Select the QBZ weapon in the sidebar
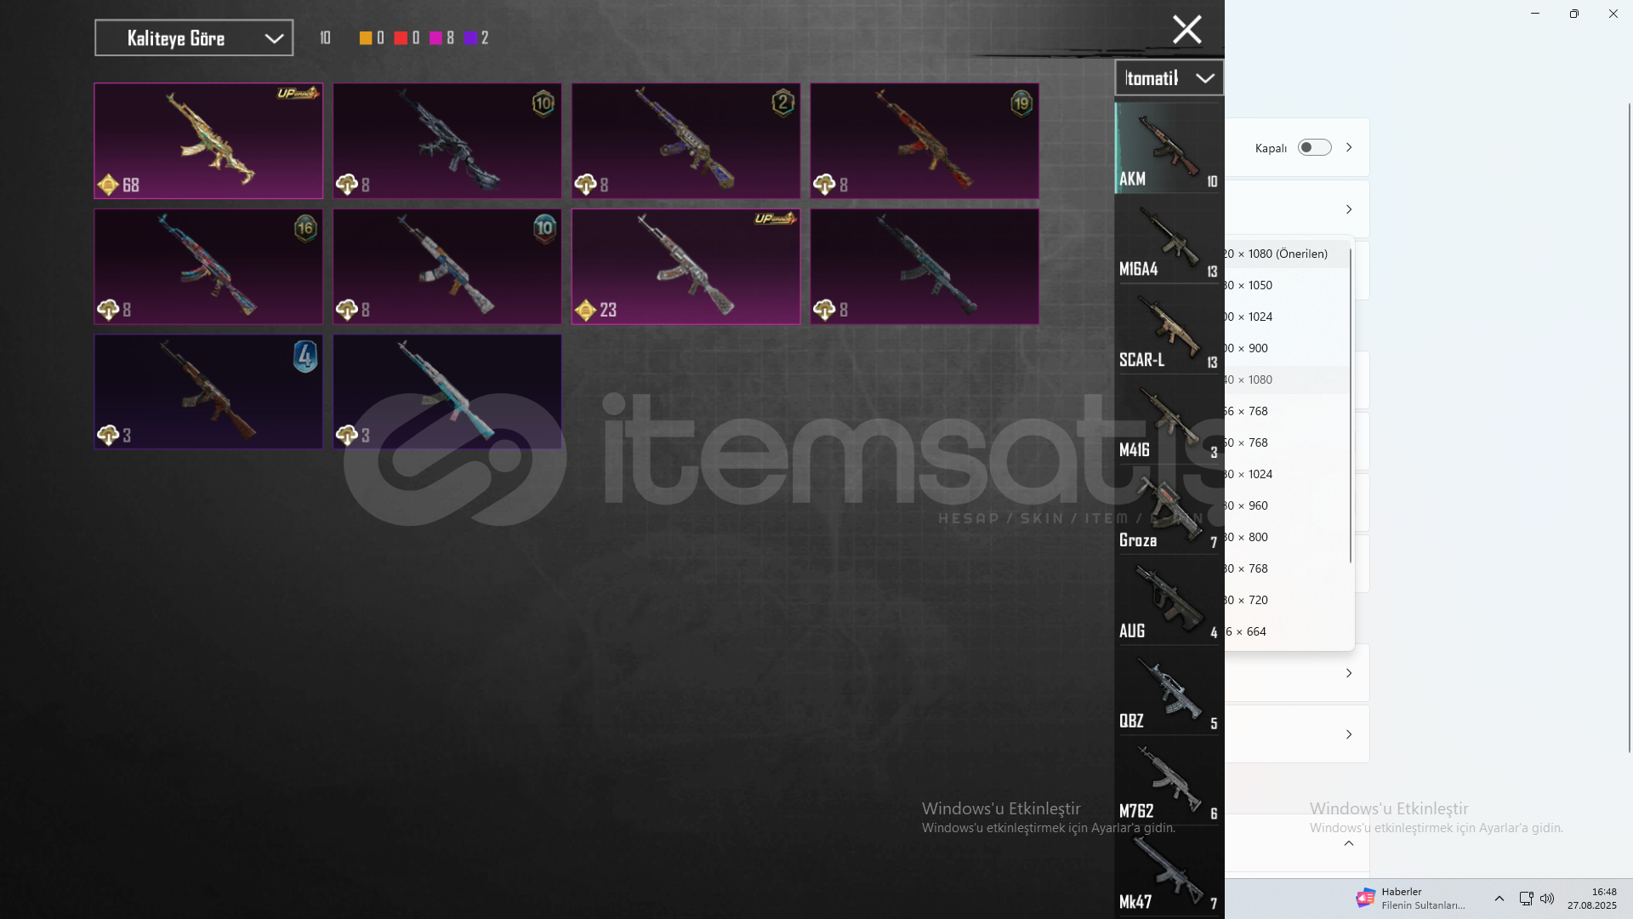Viewport: 1633px width, 919px height. (1169, 691)
